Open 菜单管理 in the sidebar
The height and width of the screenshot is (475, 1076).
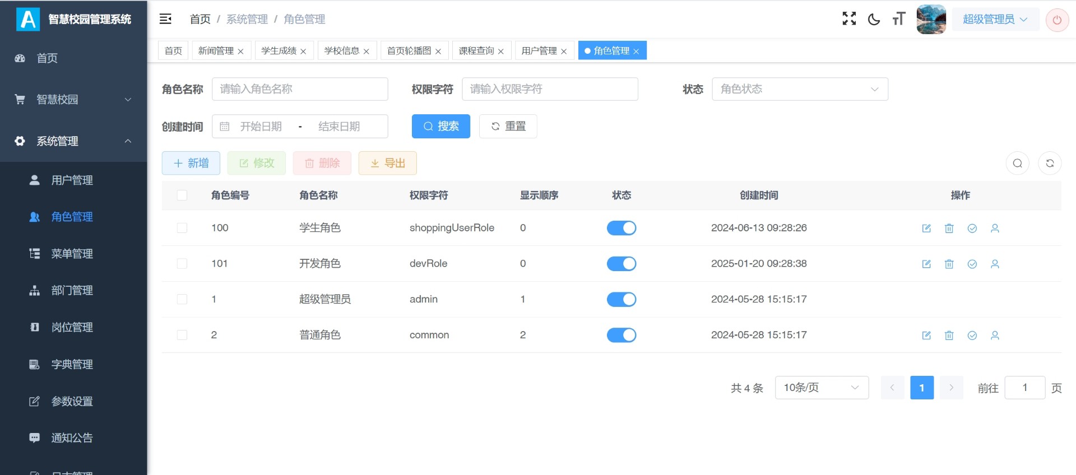72,254
